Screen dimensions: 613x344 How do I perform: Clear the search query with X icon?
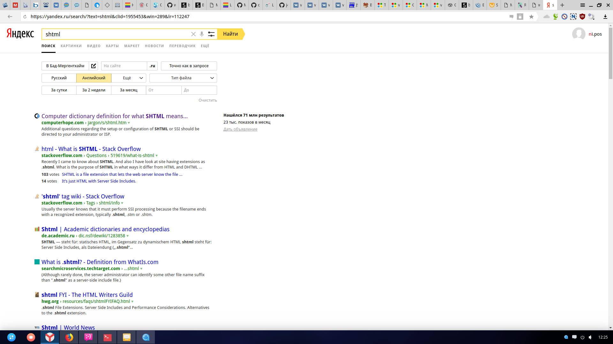point(193,34)
